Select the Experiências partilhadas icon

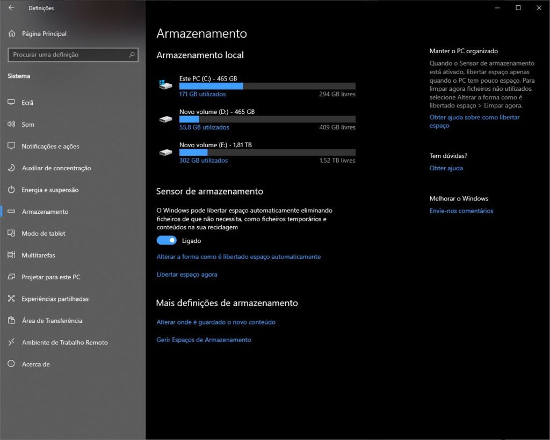click(x=11, y=299)
